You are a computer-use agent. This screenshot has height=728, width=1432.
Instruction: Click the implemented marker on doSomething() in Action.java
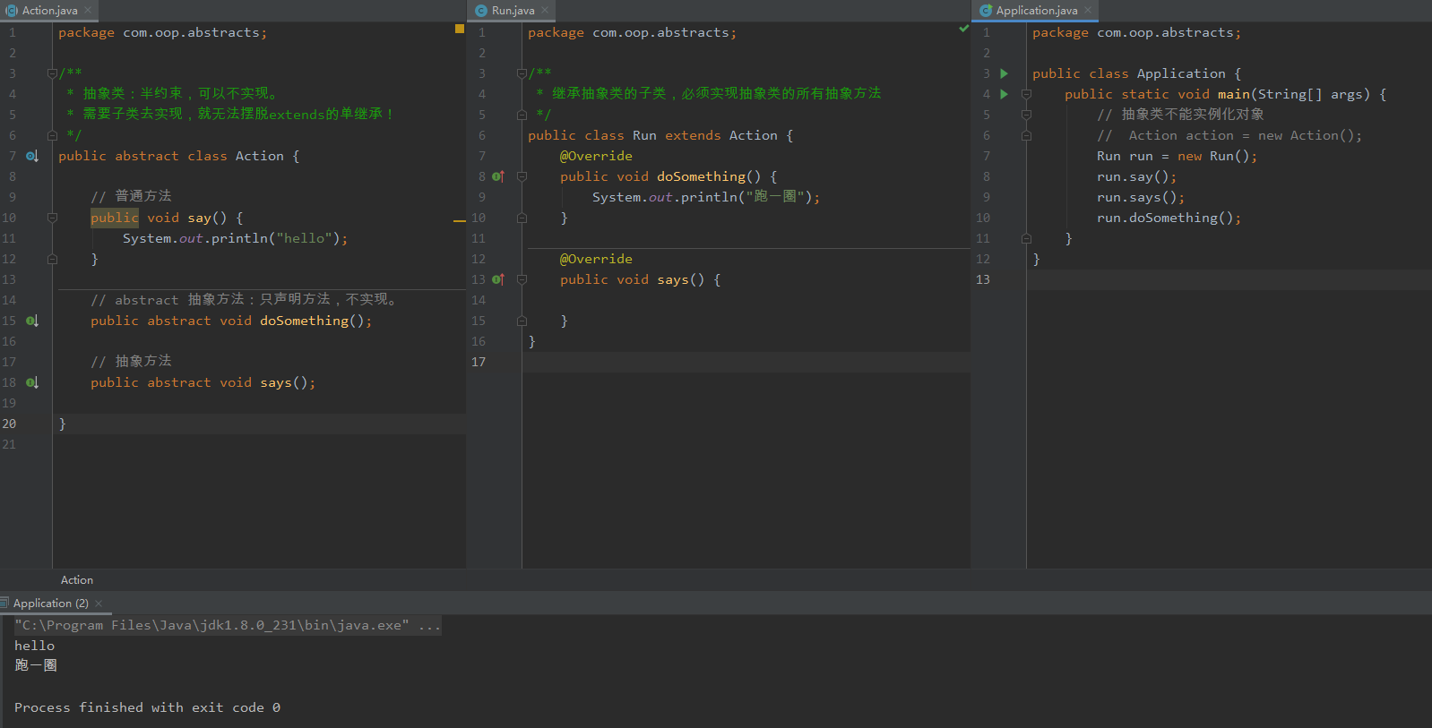tap(32, 321)
